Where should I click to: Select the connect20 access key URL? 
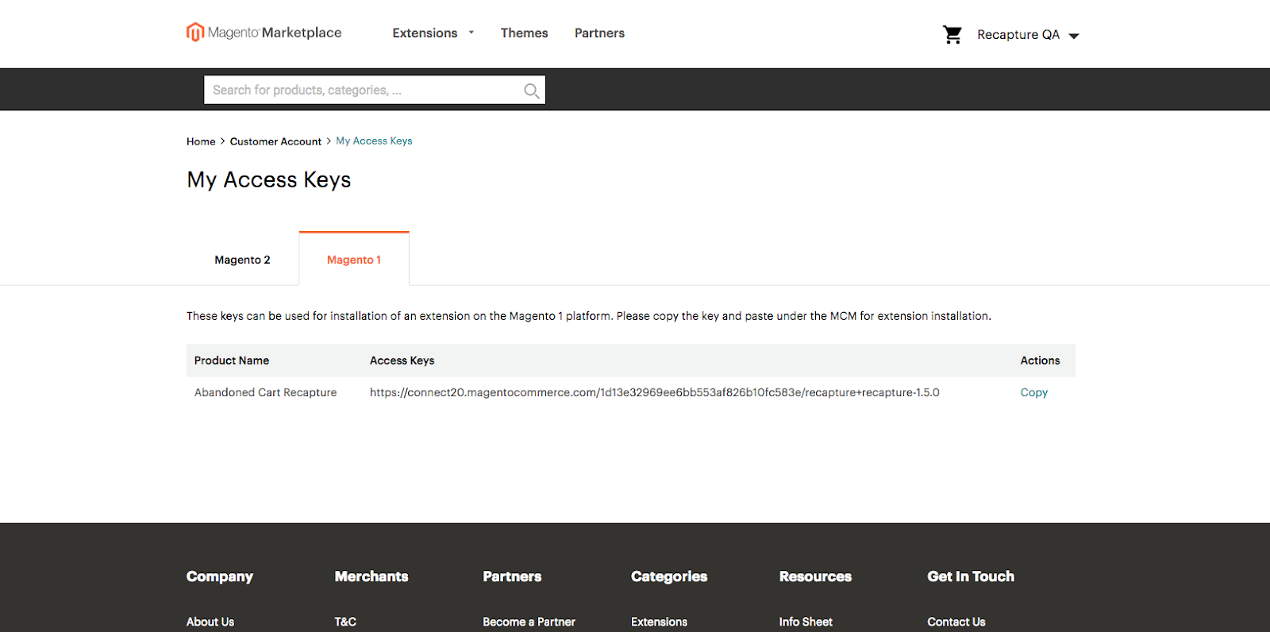tap(654, 392)
